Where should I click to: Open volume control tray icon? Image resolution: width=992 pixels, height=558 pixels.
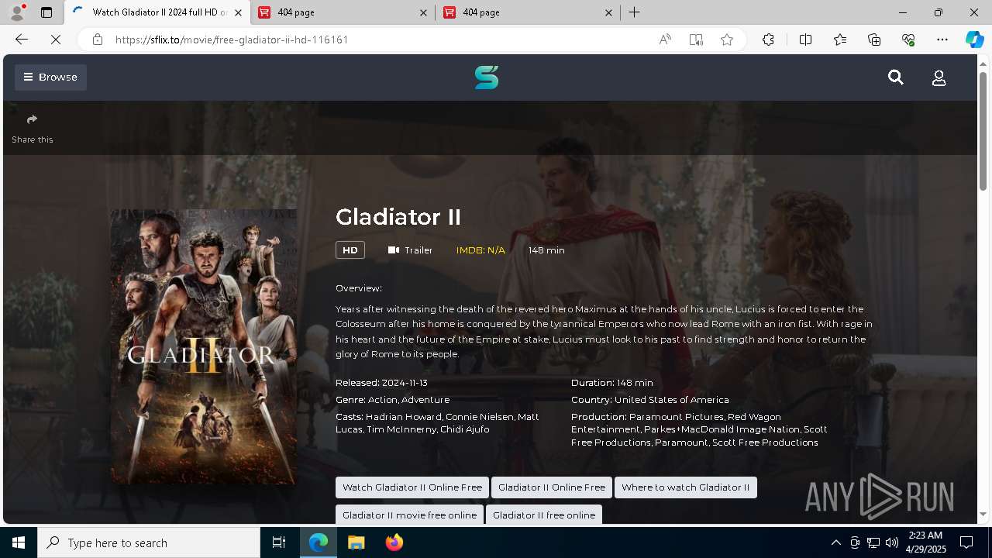click(891, 542)
